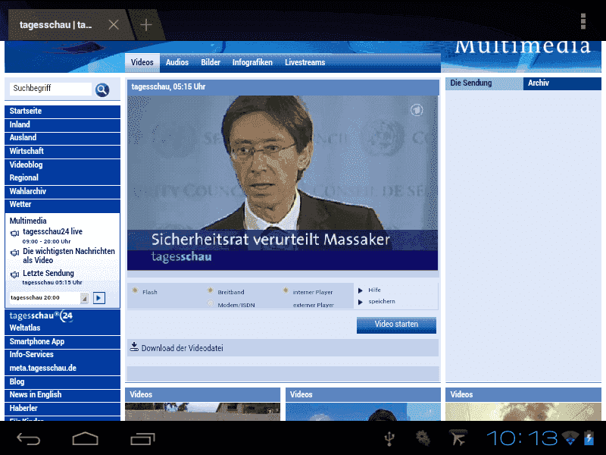
Task: Open the Regional section
Action: pyautogui.click(x=62, y=178)
